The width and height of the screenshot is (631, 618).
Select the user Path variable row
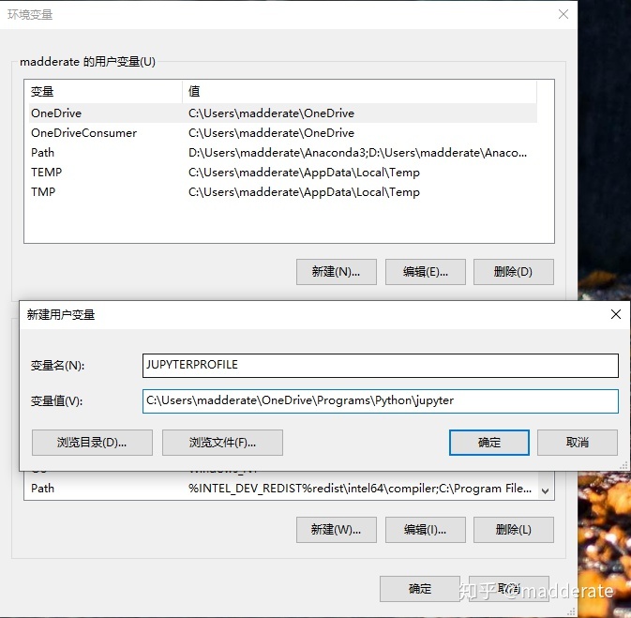[284, 153]
